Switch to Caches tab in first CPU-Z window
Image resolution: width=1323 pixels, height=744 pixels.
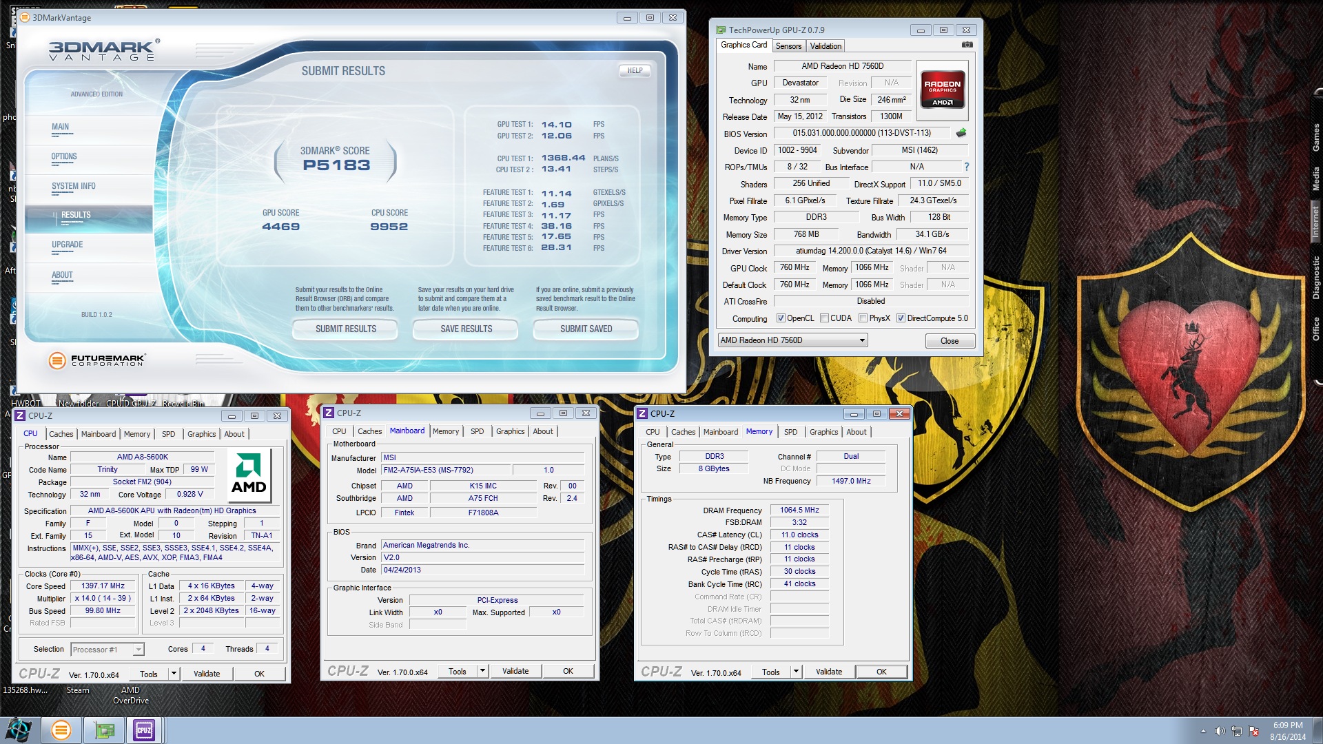[x=61, y=434]
